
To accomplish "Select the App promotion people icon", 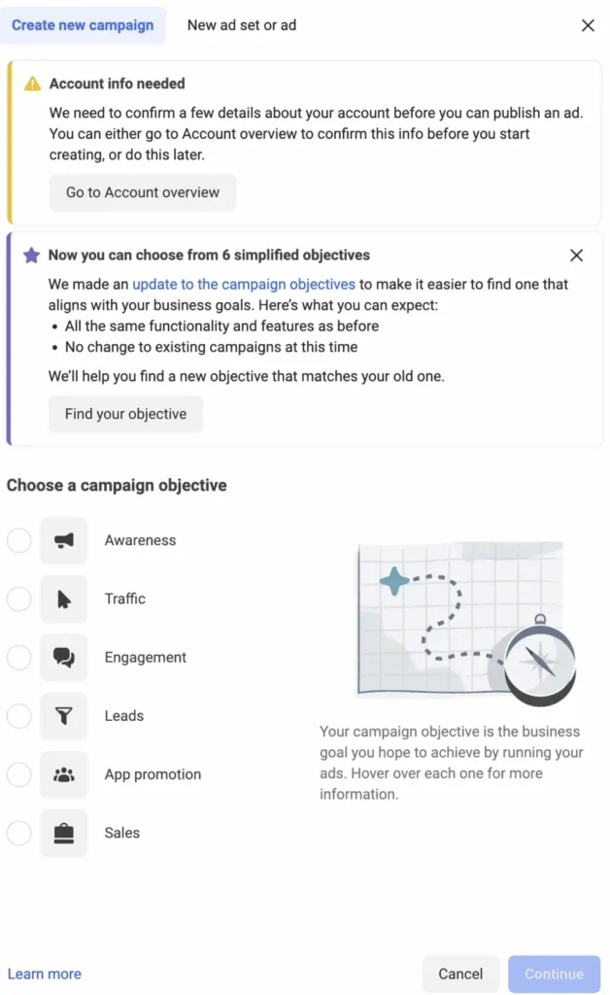I will coord(63,774).
